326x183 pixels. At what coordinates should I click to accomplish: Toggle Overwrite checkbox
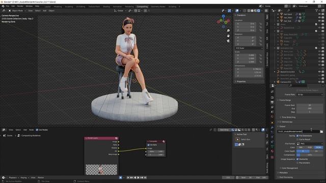[x=297, y=159]
